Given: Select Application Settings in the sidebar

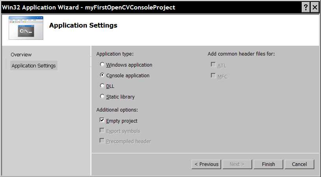Looking at the screenshot, I should click(x=33, y=65).
